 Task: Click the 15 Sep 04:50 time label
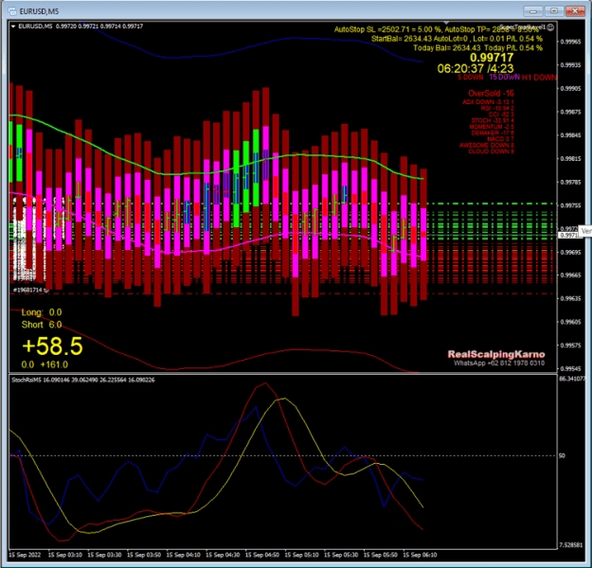262,555
